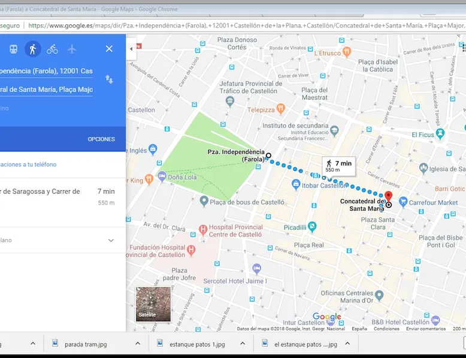The width and height of the screenshot is (466, 358).
Task: Select the transit travel mode icon
Action: tap(13, 49)
